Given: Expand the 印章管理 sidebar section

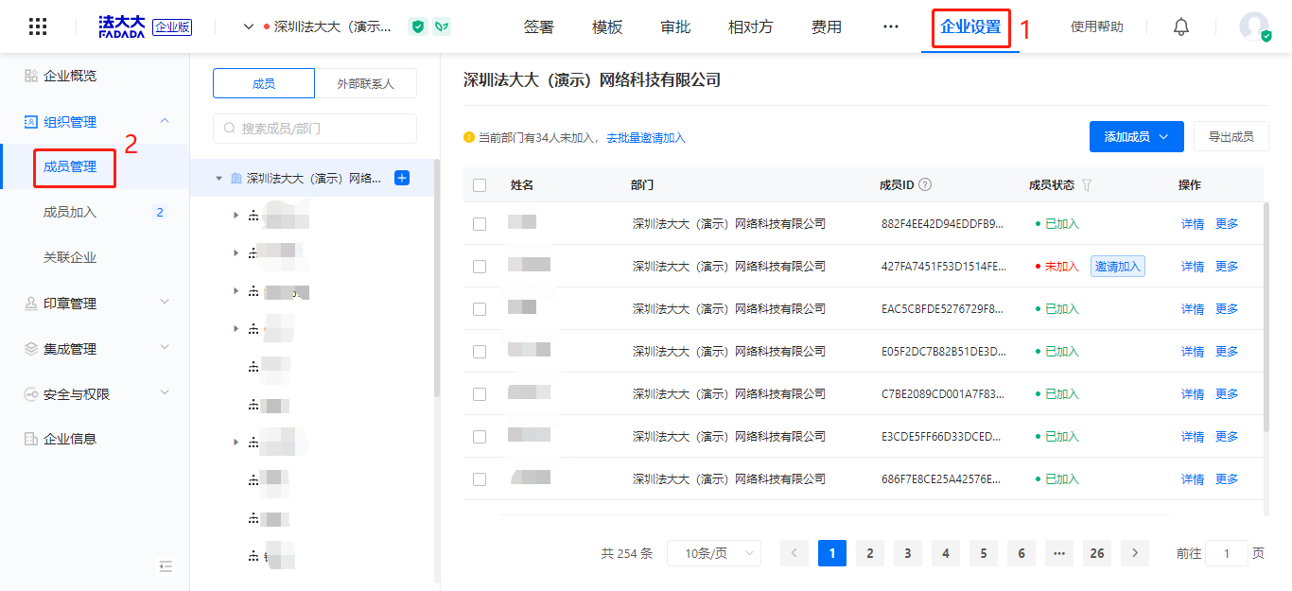Looking at the screenshot, I should (165, 303).
